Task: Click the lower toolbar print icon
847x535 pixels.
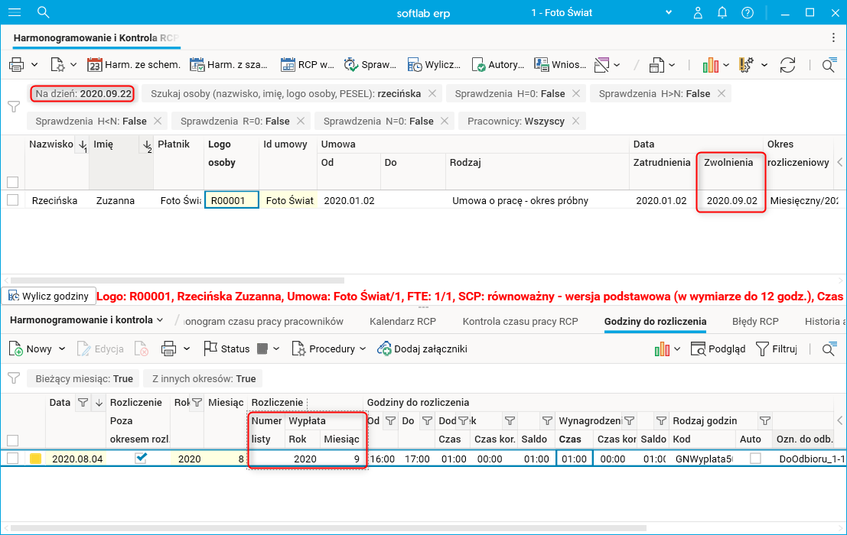Action: pos(168,349)
